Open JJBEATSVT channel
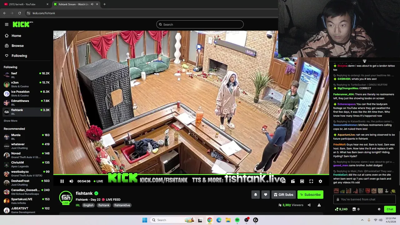The width and height of the screenshot is (400, 225). pyautogui.click(x=27, y=210)
